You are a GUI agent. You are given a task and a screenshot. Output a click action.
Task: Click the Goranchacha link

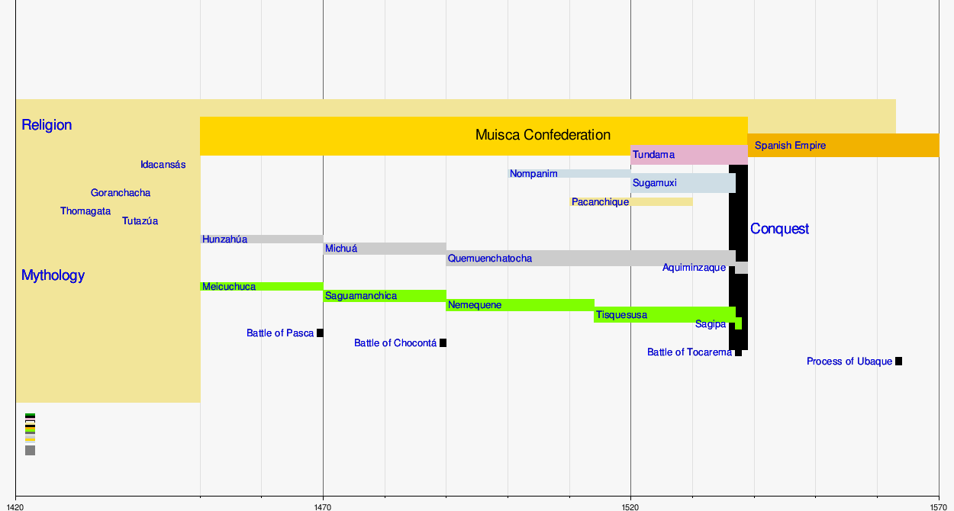pos(121,193)
